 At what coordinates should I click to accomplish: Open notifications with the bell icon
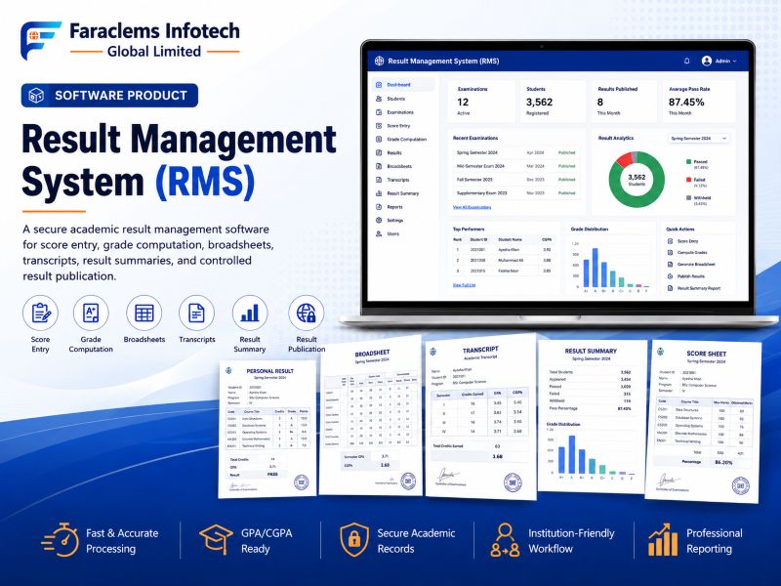coord(687,61)
